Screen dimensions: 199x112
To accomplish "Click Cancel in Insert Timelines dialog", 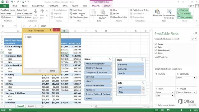I will click(53, 71).
